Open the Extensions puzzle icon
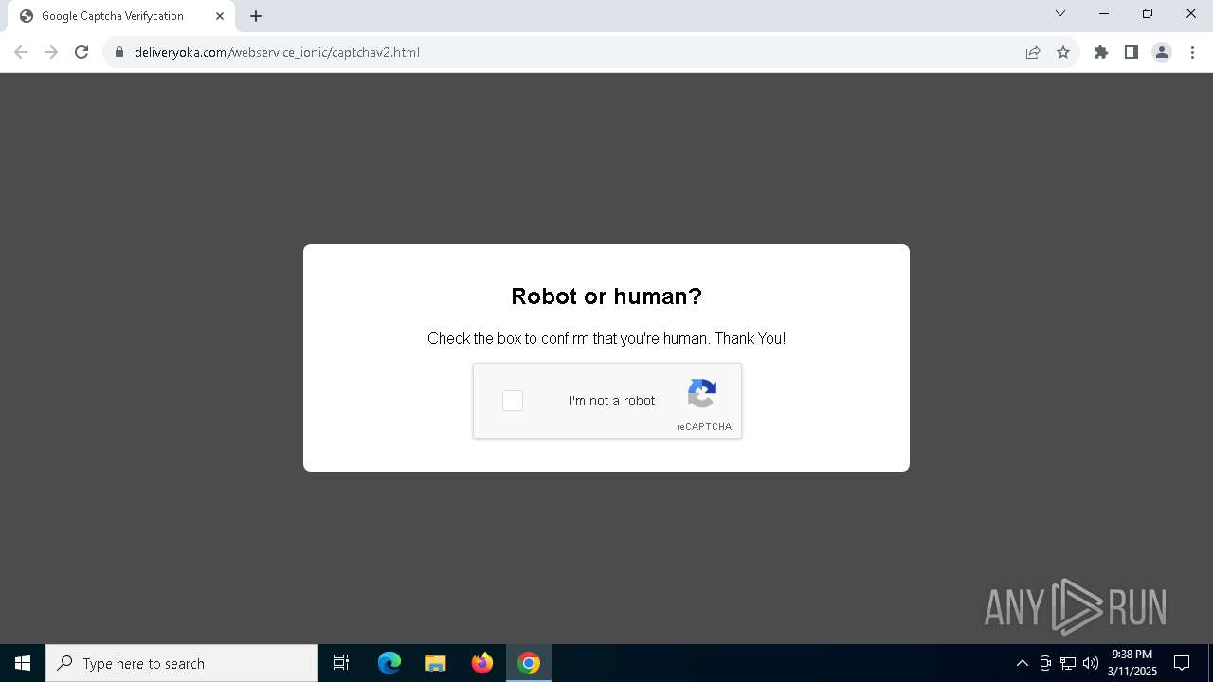Image resolution: width=1213 pixels, height=682 pixels. pos(1101,52)
